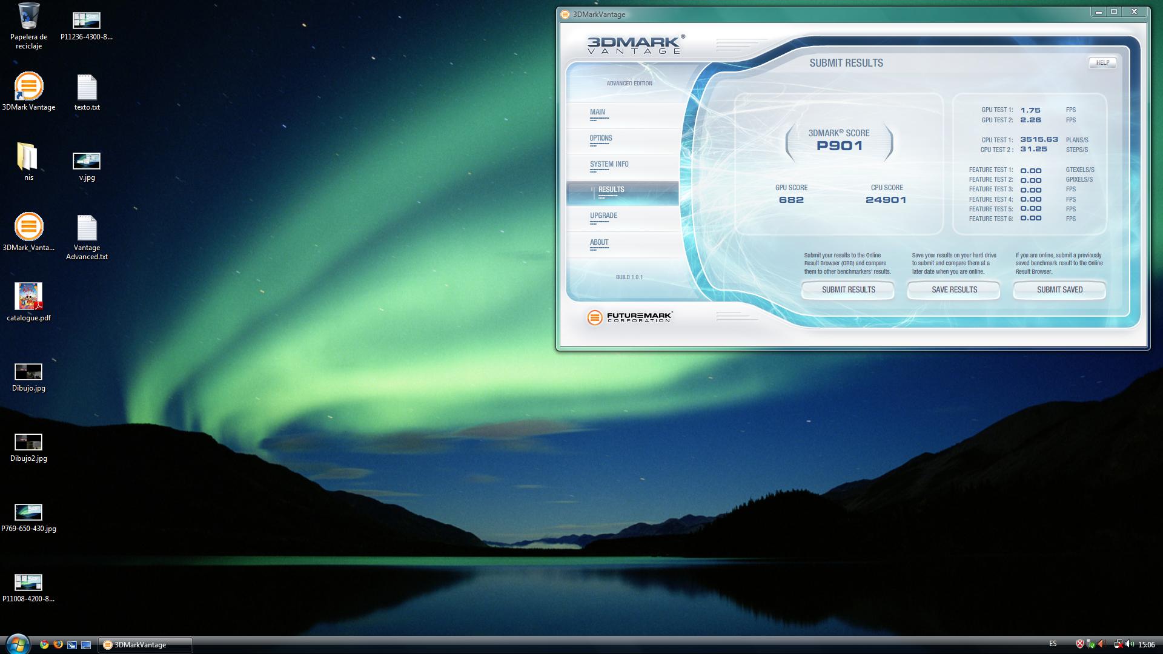Click the SAVE RESULTS button
The height and width of the screenshot is (654, 1163).
[954, 290]
